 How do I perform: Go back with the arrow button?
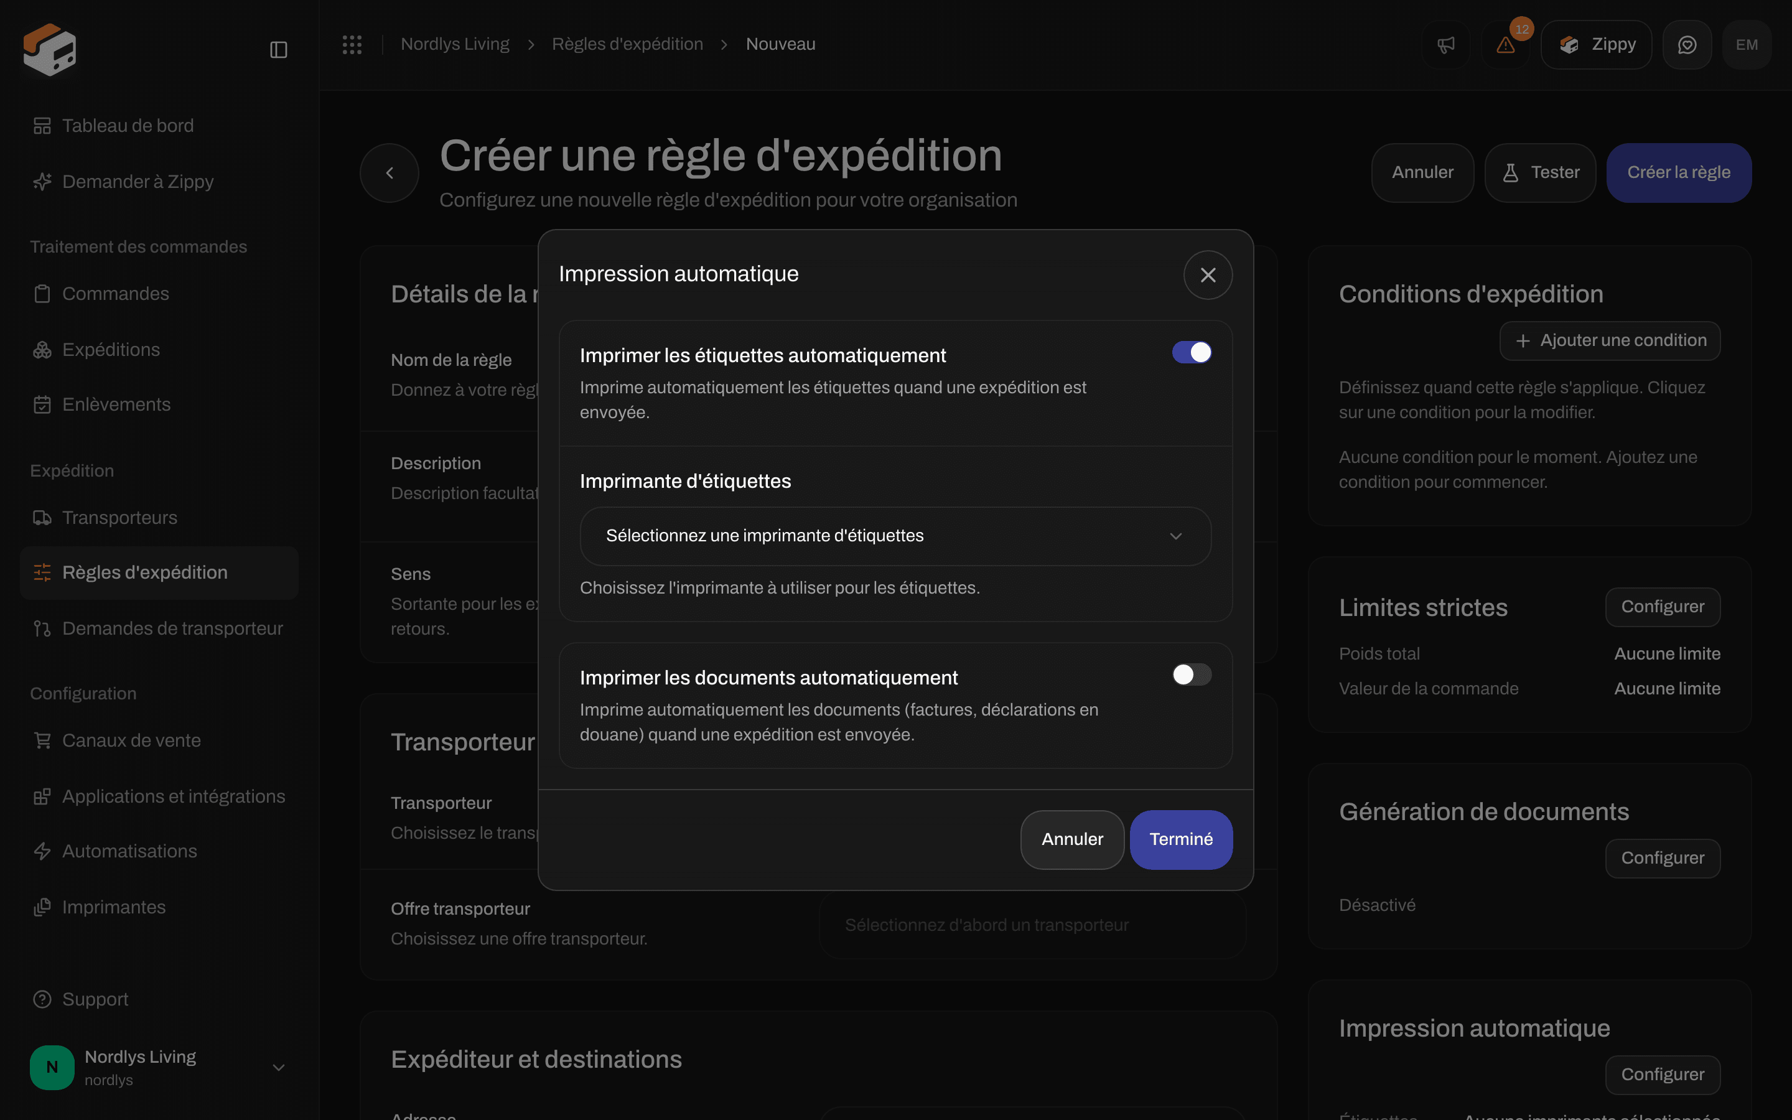click(x=390, y=172)
